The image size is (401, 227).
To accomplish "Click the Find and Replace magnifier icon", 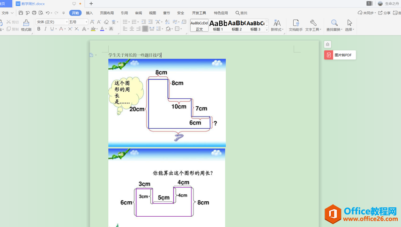I will [x=334, y=23].
